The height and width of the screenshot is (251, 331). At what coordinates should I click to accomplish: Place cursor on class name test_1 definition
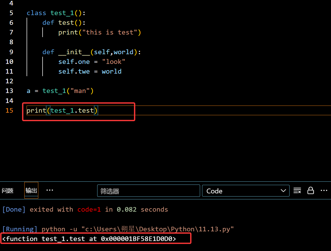pyautogui.click(x=62, y=13)
